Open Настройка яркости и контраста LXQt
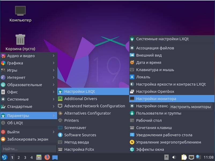Screen dimensions: 215x161 (172, 84)
